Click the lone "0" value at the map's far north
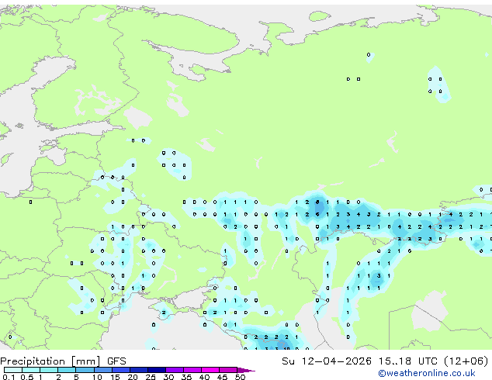The width and height of the screenshot is (492, 380). click(x=369, y=55)
